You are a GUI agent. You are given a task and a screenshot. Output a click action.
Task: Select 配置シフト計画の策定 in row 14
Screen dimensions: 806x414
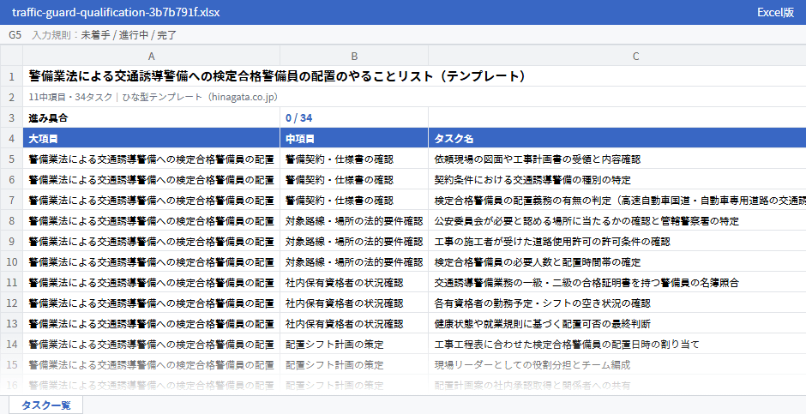point(354,345)
